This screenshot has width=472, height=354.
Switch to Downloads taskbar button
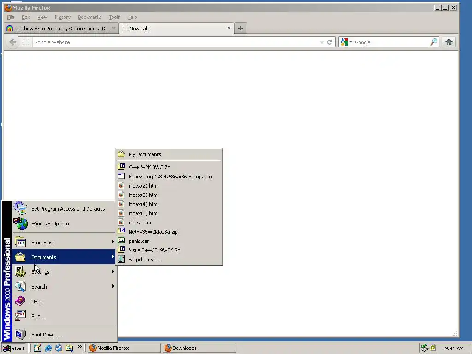click(x=199, y=348)
